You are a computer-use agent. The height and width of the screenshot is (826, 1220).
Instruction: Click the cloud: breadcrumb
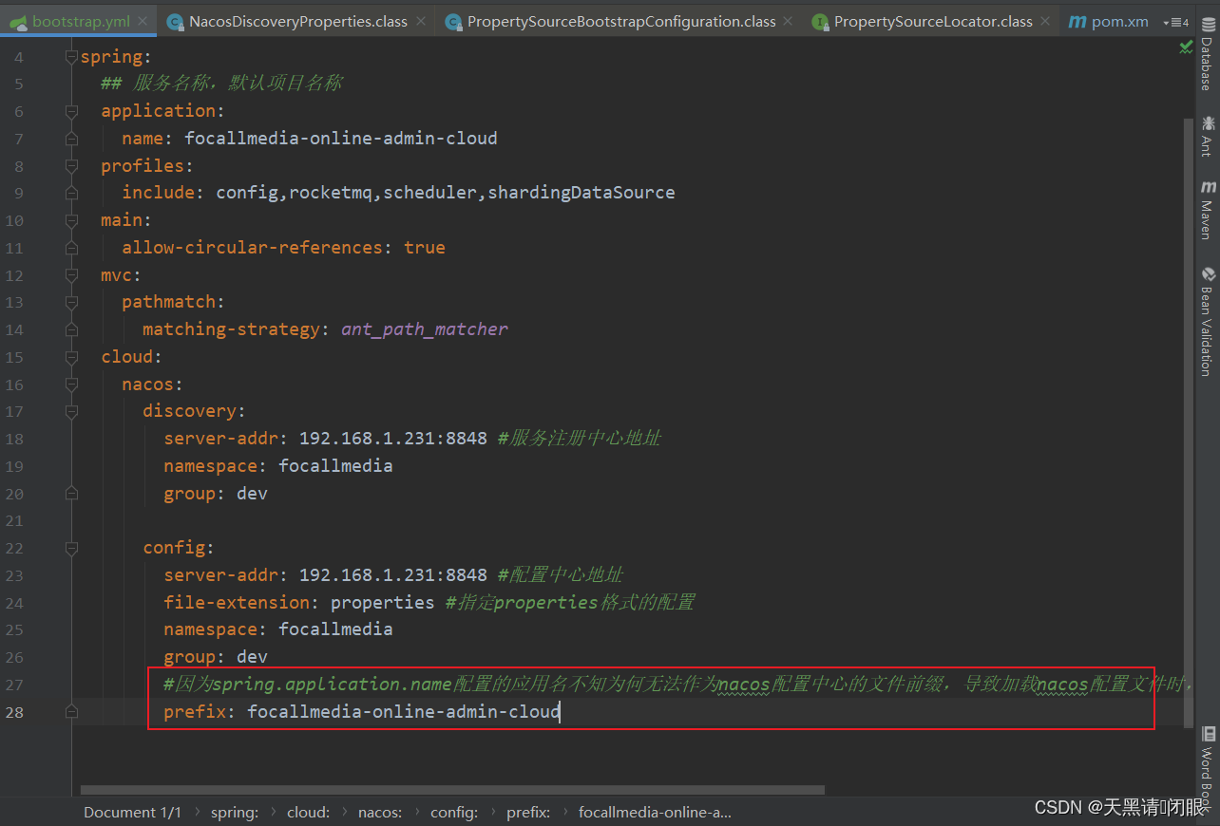[x=309, y=812]
